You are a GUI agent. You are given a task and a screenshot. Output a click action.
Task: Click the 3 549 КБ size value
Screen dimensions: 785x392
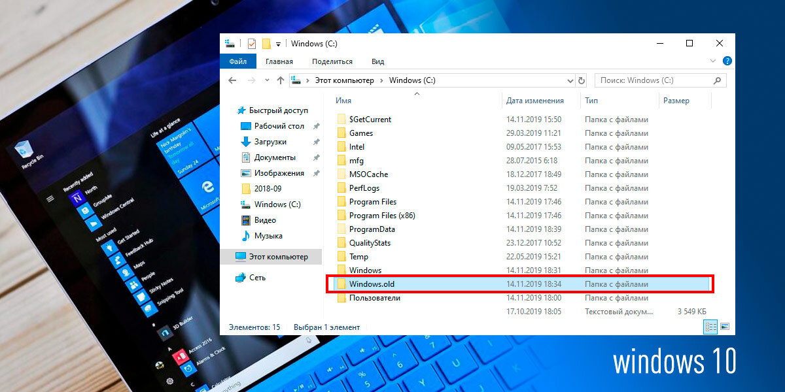(691, 312)
